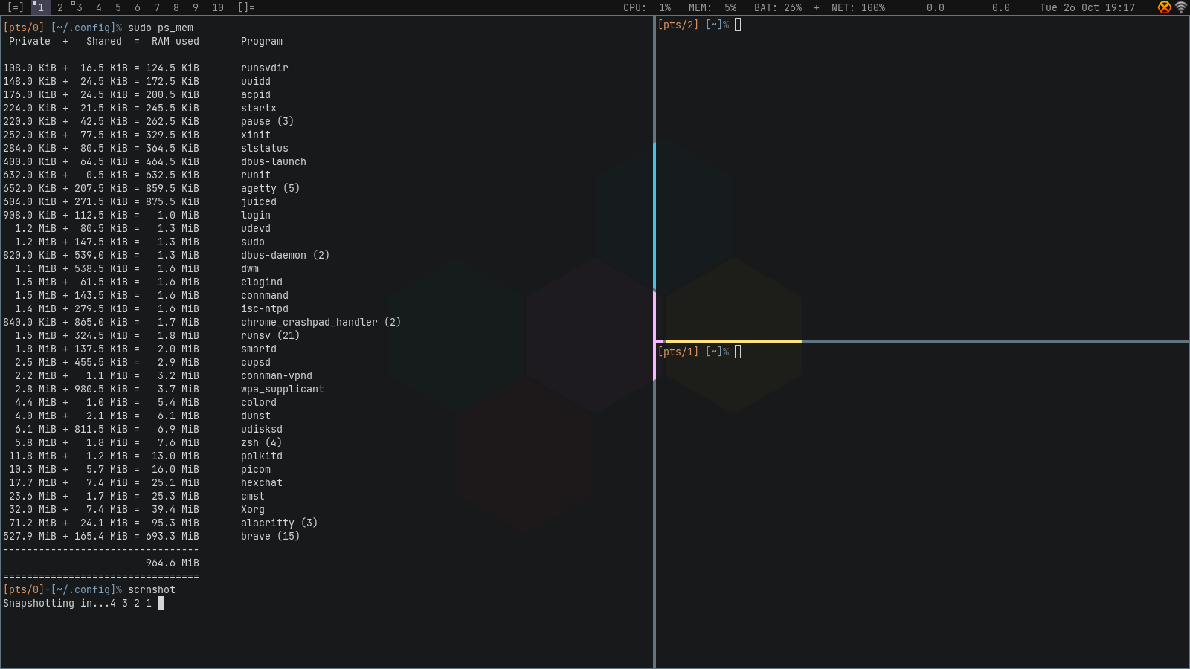
Task: Click the 'connmand' program name
Action: click(x=265, y=296)
